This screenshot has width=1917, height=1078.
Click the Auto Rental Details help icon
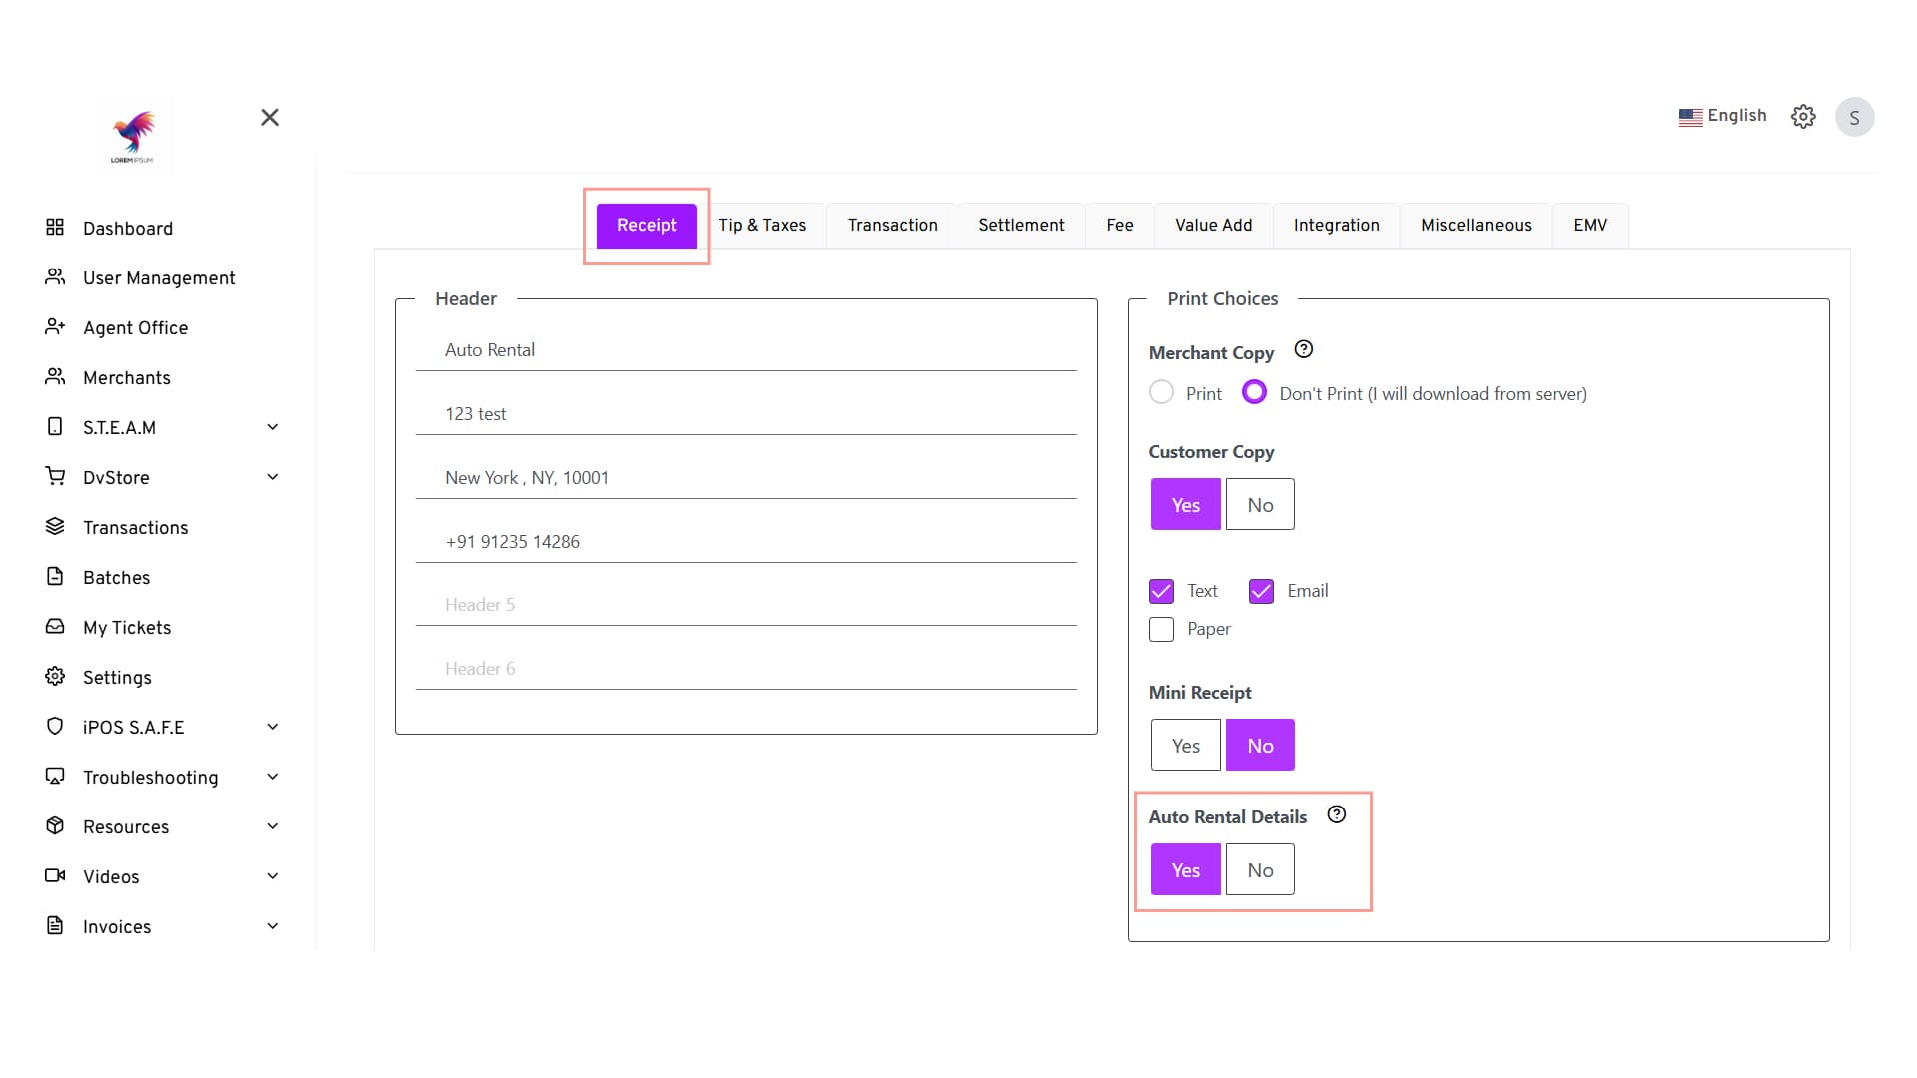point(1337,814)
